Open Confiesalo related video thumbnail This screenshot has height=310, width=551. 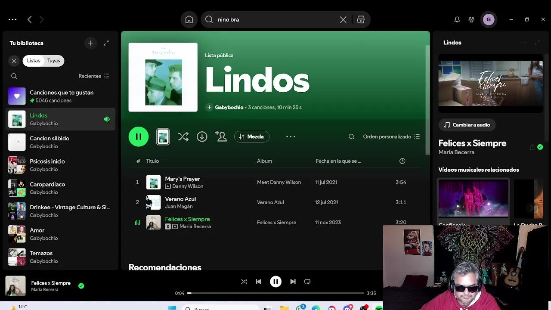(x=474, y=198)
